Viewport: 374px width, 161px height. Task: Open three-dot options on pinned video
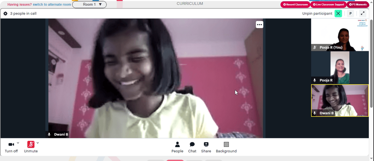260,25
